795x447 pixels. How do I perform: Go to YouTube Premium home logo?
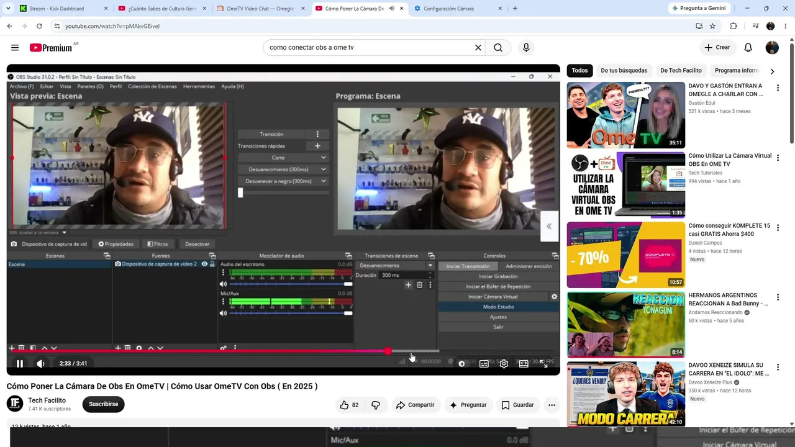[51, 48]
